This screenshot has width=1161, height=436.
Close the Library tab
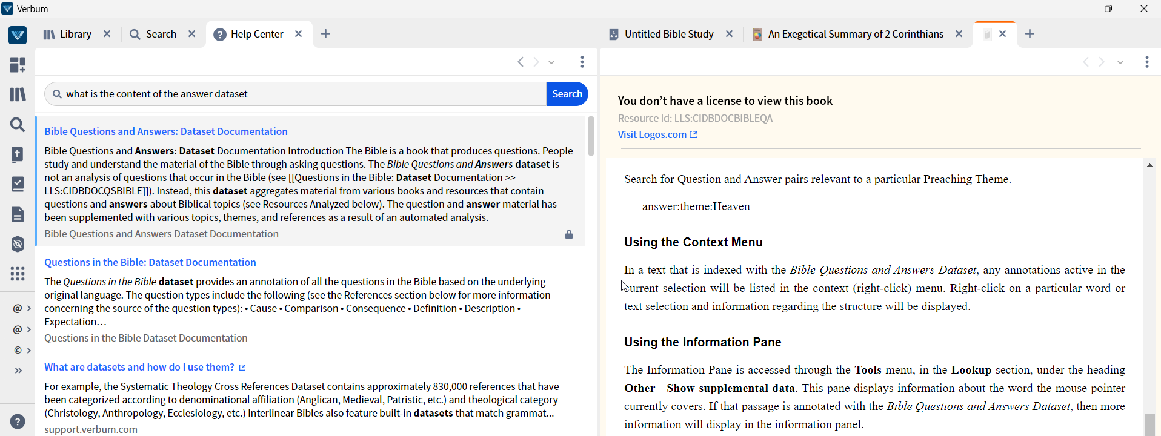(107, 34)
